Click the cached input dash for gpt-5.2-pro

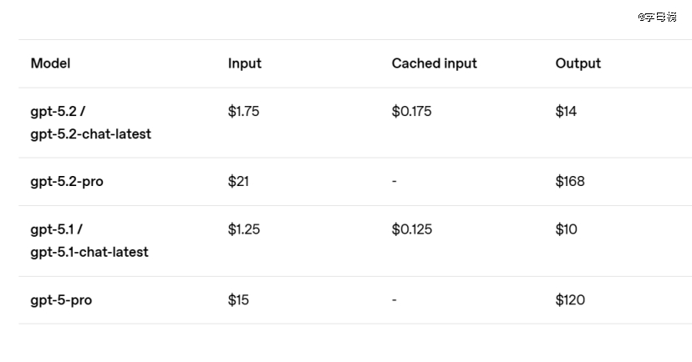pyautogui.click(x=394, y=181)
